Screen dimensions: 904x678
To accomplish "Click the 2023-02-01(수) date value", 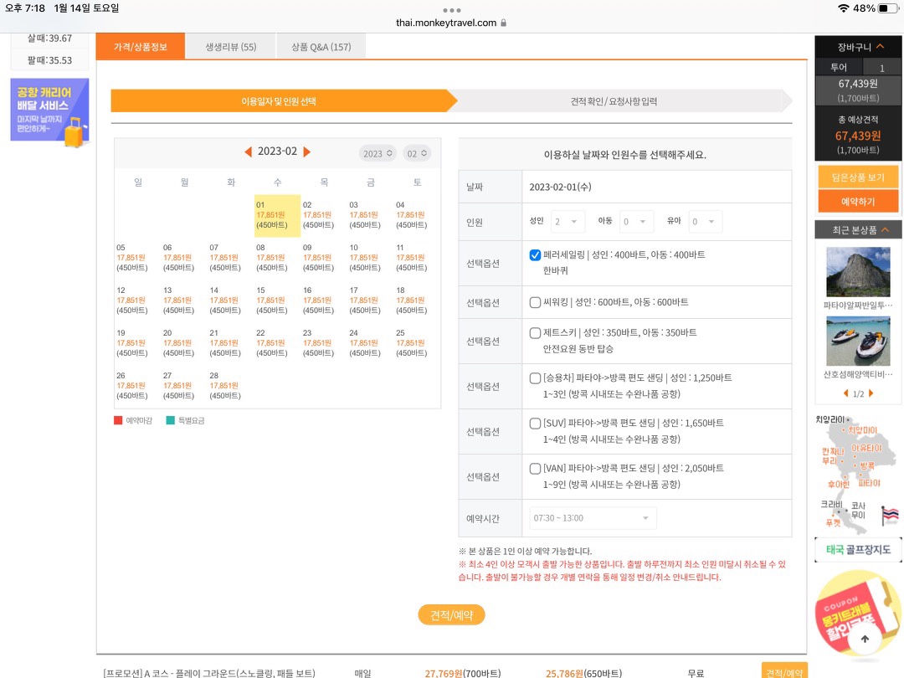I will [560, 187].
